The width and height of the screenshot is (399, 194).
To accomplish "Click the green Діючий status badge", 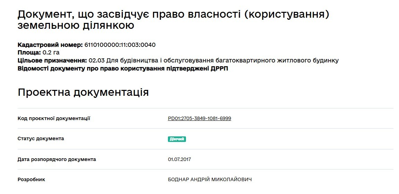I will click(177, 139).
